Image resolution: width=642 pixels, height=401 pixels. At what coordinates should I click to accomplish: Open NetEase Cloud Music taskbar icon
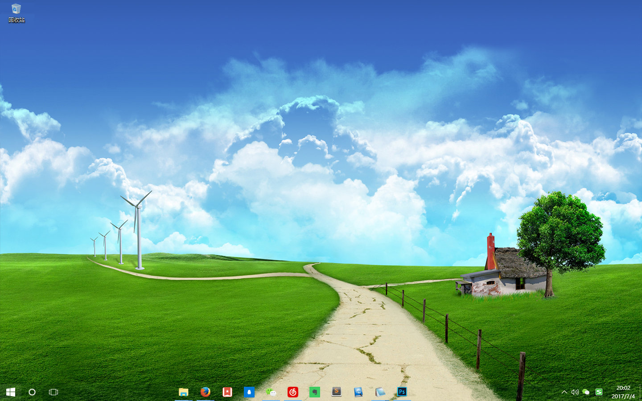click(293, 392)
